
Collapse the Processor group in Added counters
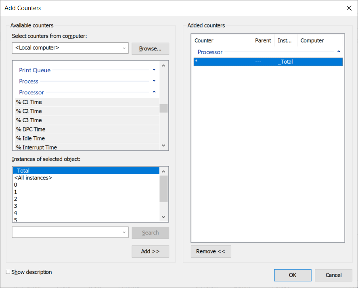339,52
